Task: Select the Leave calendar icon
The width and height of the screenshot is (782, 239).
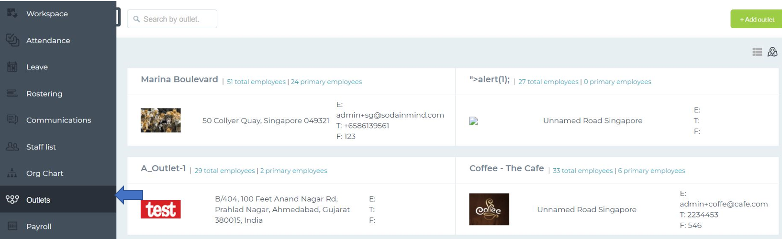Action: coord(12,66)
